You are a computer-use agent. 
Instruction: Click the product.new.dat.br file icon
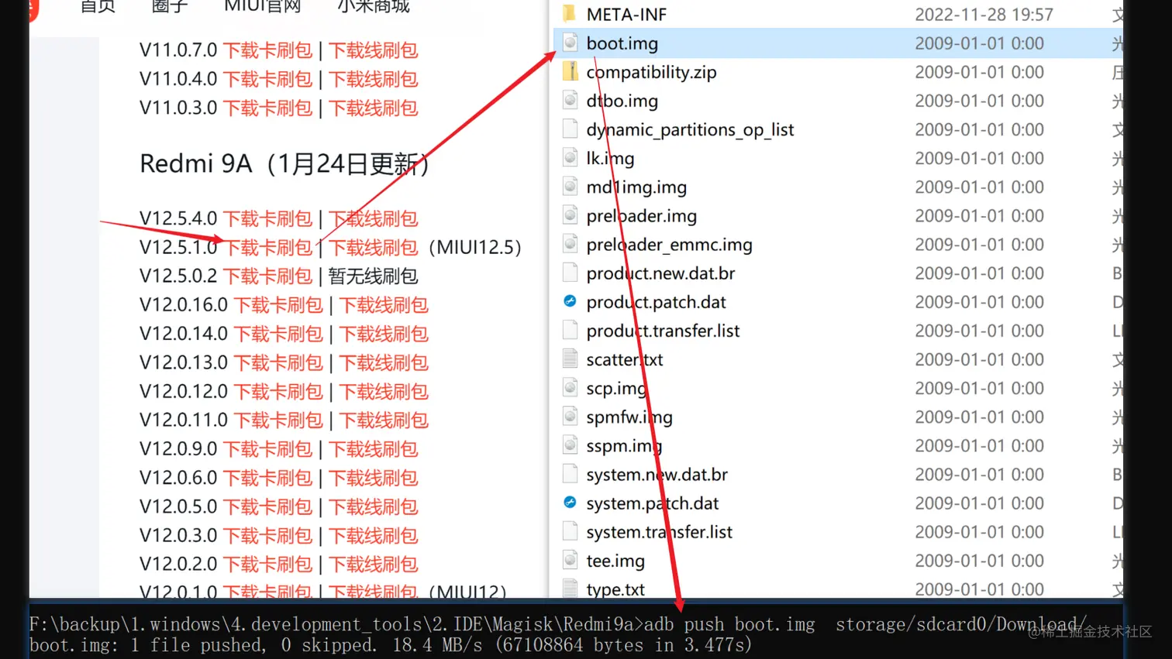point(570,273)
